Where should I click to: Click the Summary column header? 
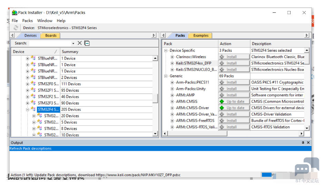point(109,52)
